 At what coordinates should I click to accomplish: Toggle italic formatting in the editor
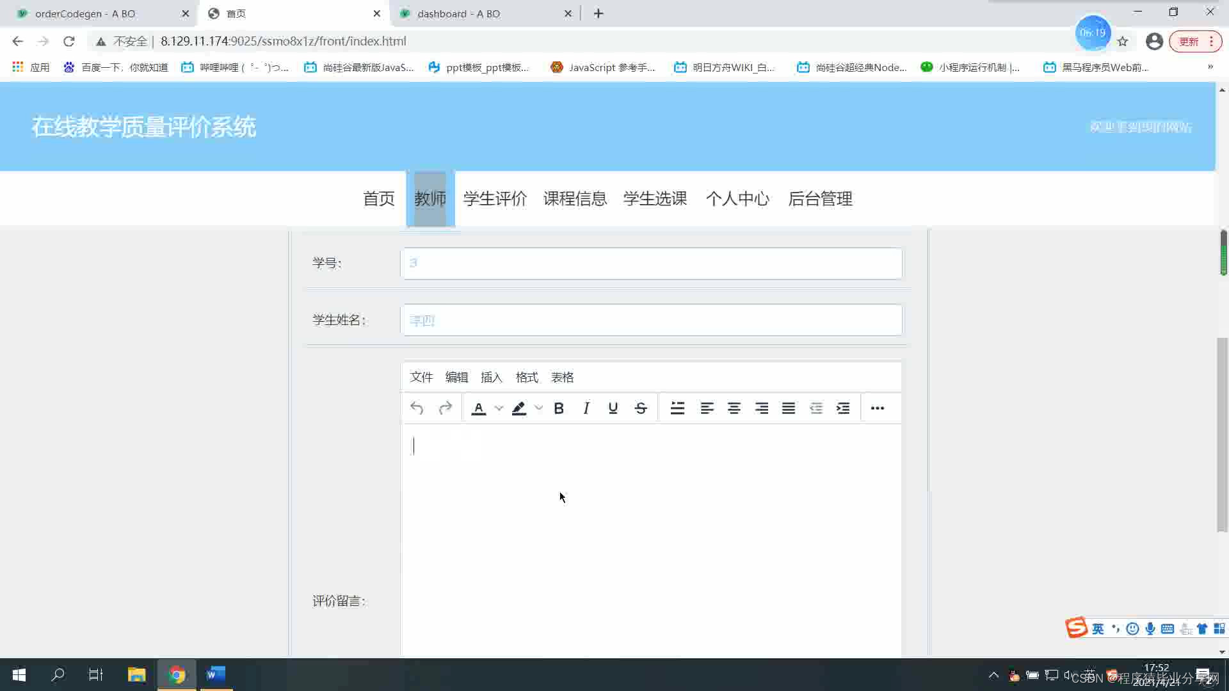click(x=586, y=408)
